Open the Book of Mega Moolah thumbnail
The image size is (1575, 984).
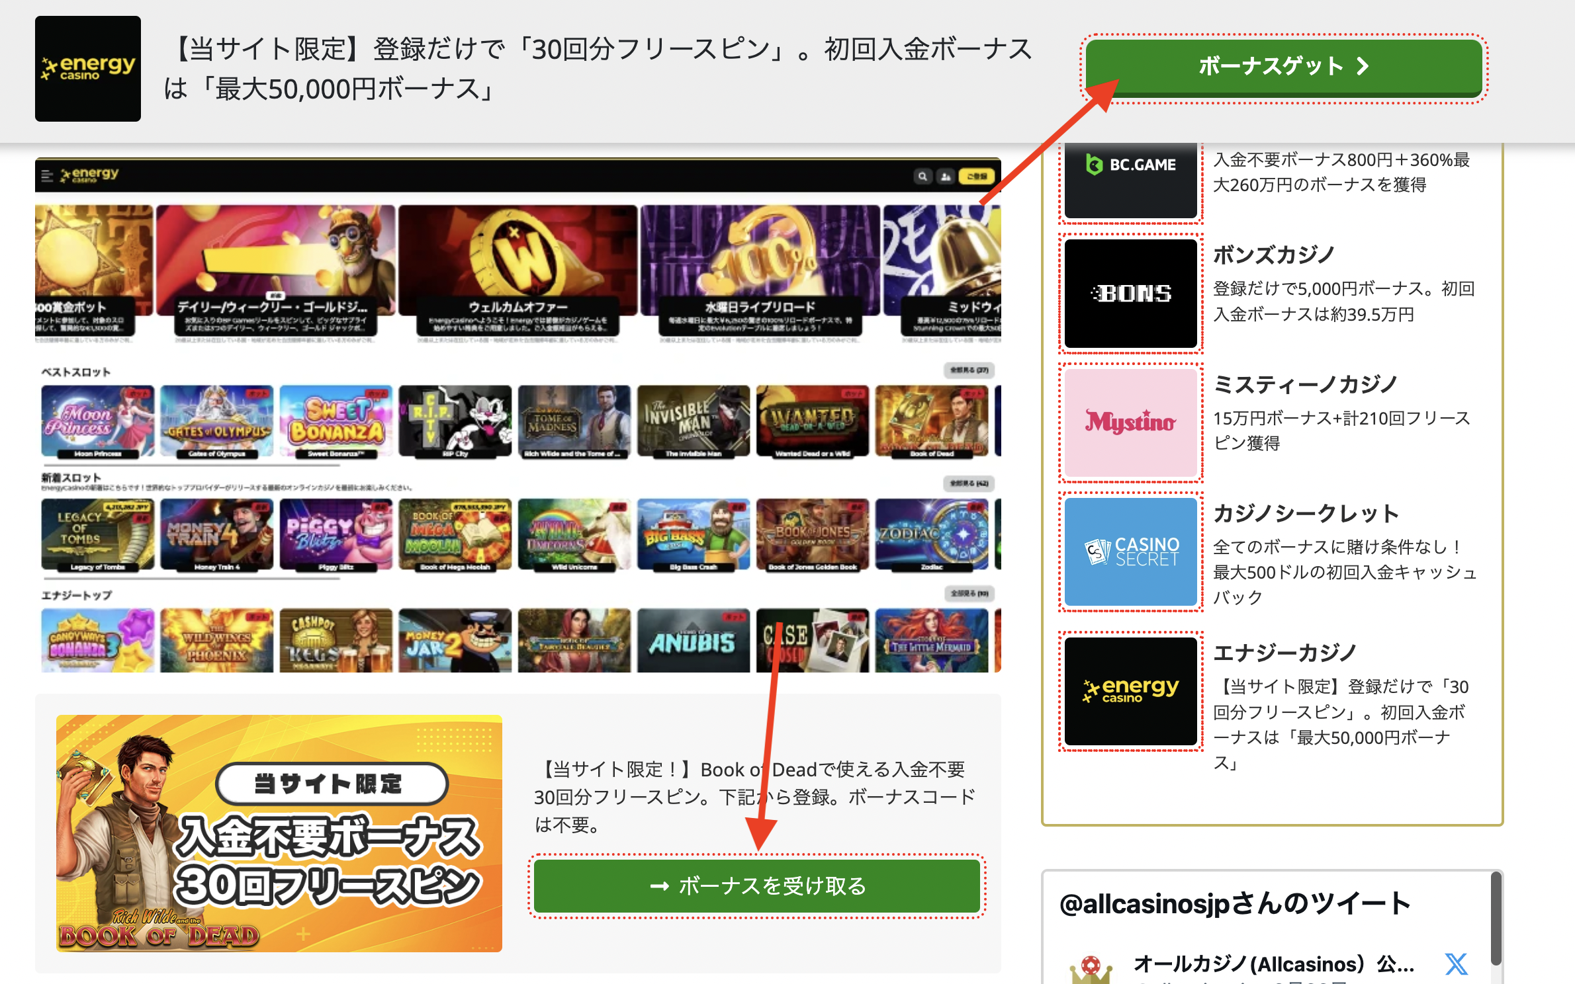tap(455, 535)
